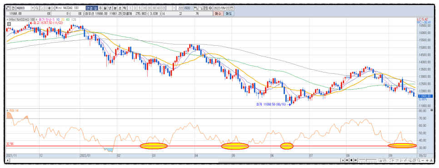439x168 pixels.
Task: Select the 틱 tick chart period
Action: click(x=125, y=8)
